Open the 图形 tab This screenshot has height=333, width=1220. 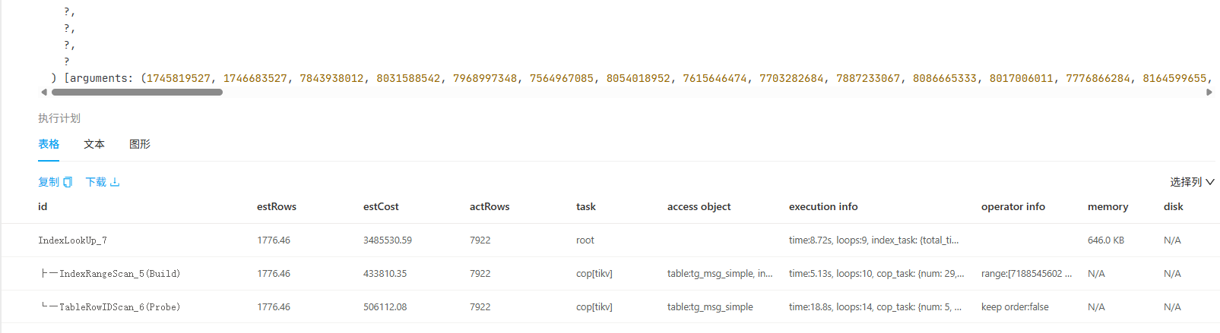140,144
